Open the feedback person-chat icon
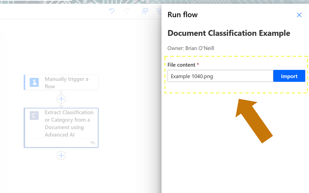The image size is (309, 193). [x=145, y=11]
